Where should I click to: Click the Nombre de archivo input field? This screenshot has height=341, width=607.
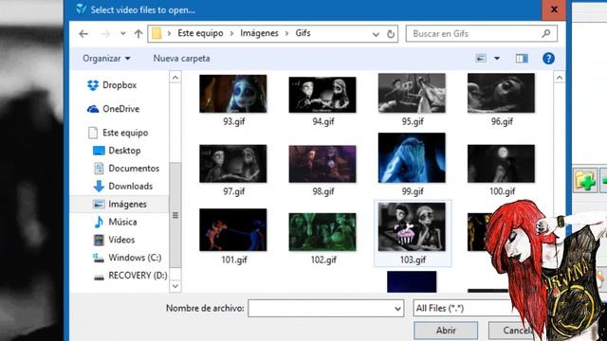click(325, 309)
